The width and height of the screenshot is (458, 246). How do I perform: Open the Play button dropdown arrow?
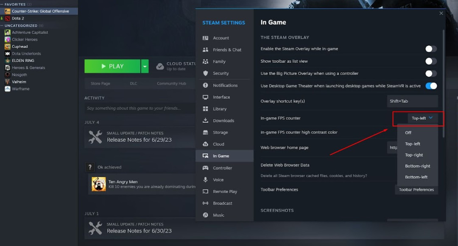pos(145,66)
